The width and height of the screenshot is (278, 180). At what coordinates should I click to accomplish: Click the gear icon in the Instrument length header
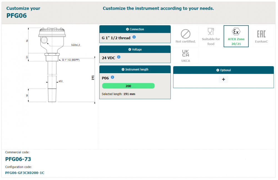(x=123, y=70)
